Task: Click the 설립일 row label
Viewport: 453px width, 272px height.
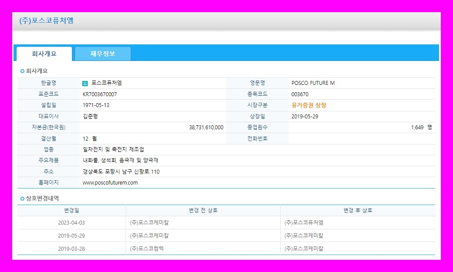Action: click(x=48, y=105)
